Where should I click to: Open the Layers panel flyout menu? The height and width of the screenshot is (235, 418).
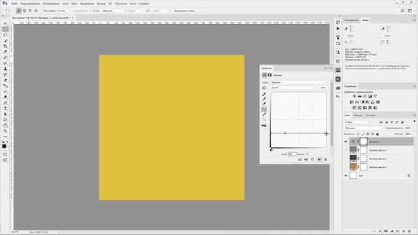click(414, 115)
